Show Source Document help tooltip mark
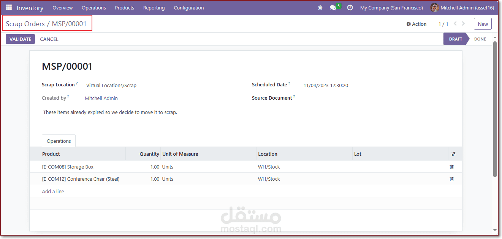 (x=294, y=97)
